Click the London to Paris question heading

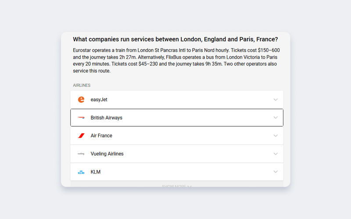click(x=175, y=39)
